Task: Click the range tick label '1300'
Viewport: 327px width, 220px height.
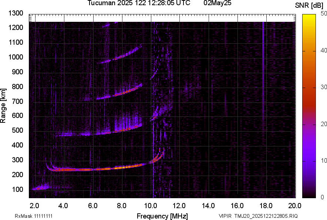Action: pyautogui.click(x=16, y=13)
